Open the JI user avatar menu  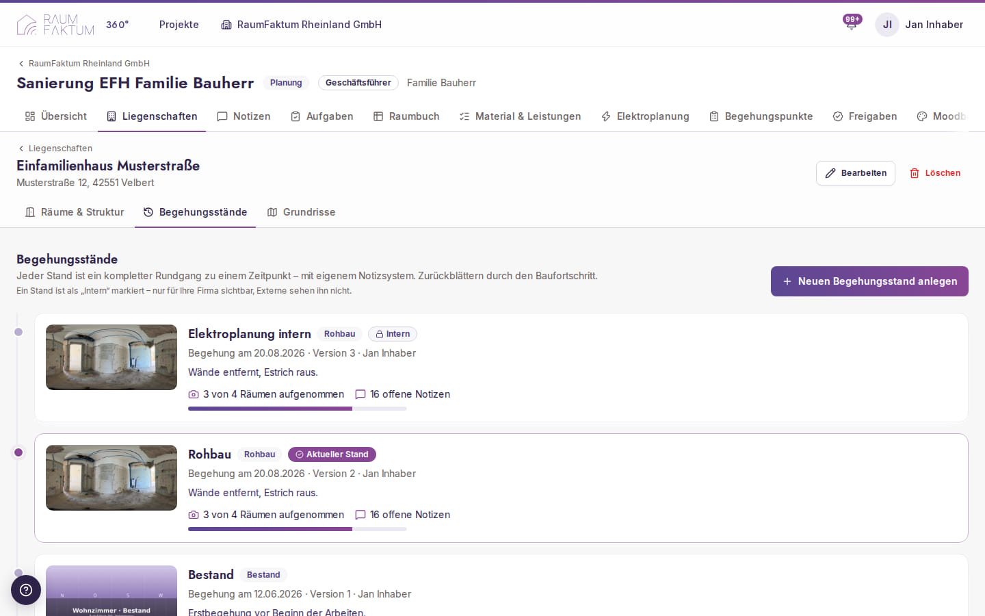(887, 25)
